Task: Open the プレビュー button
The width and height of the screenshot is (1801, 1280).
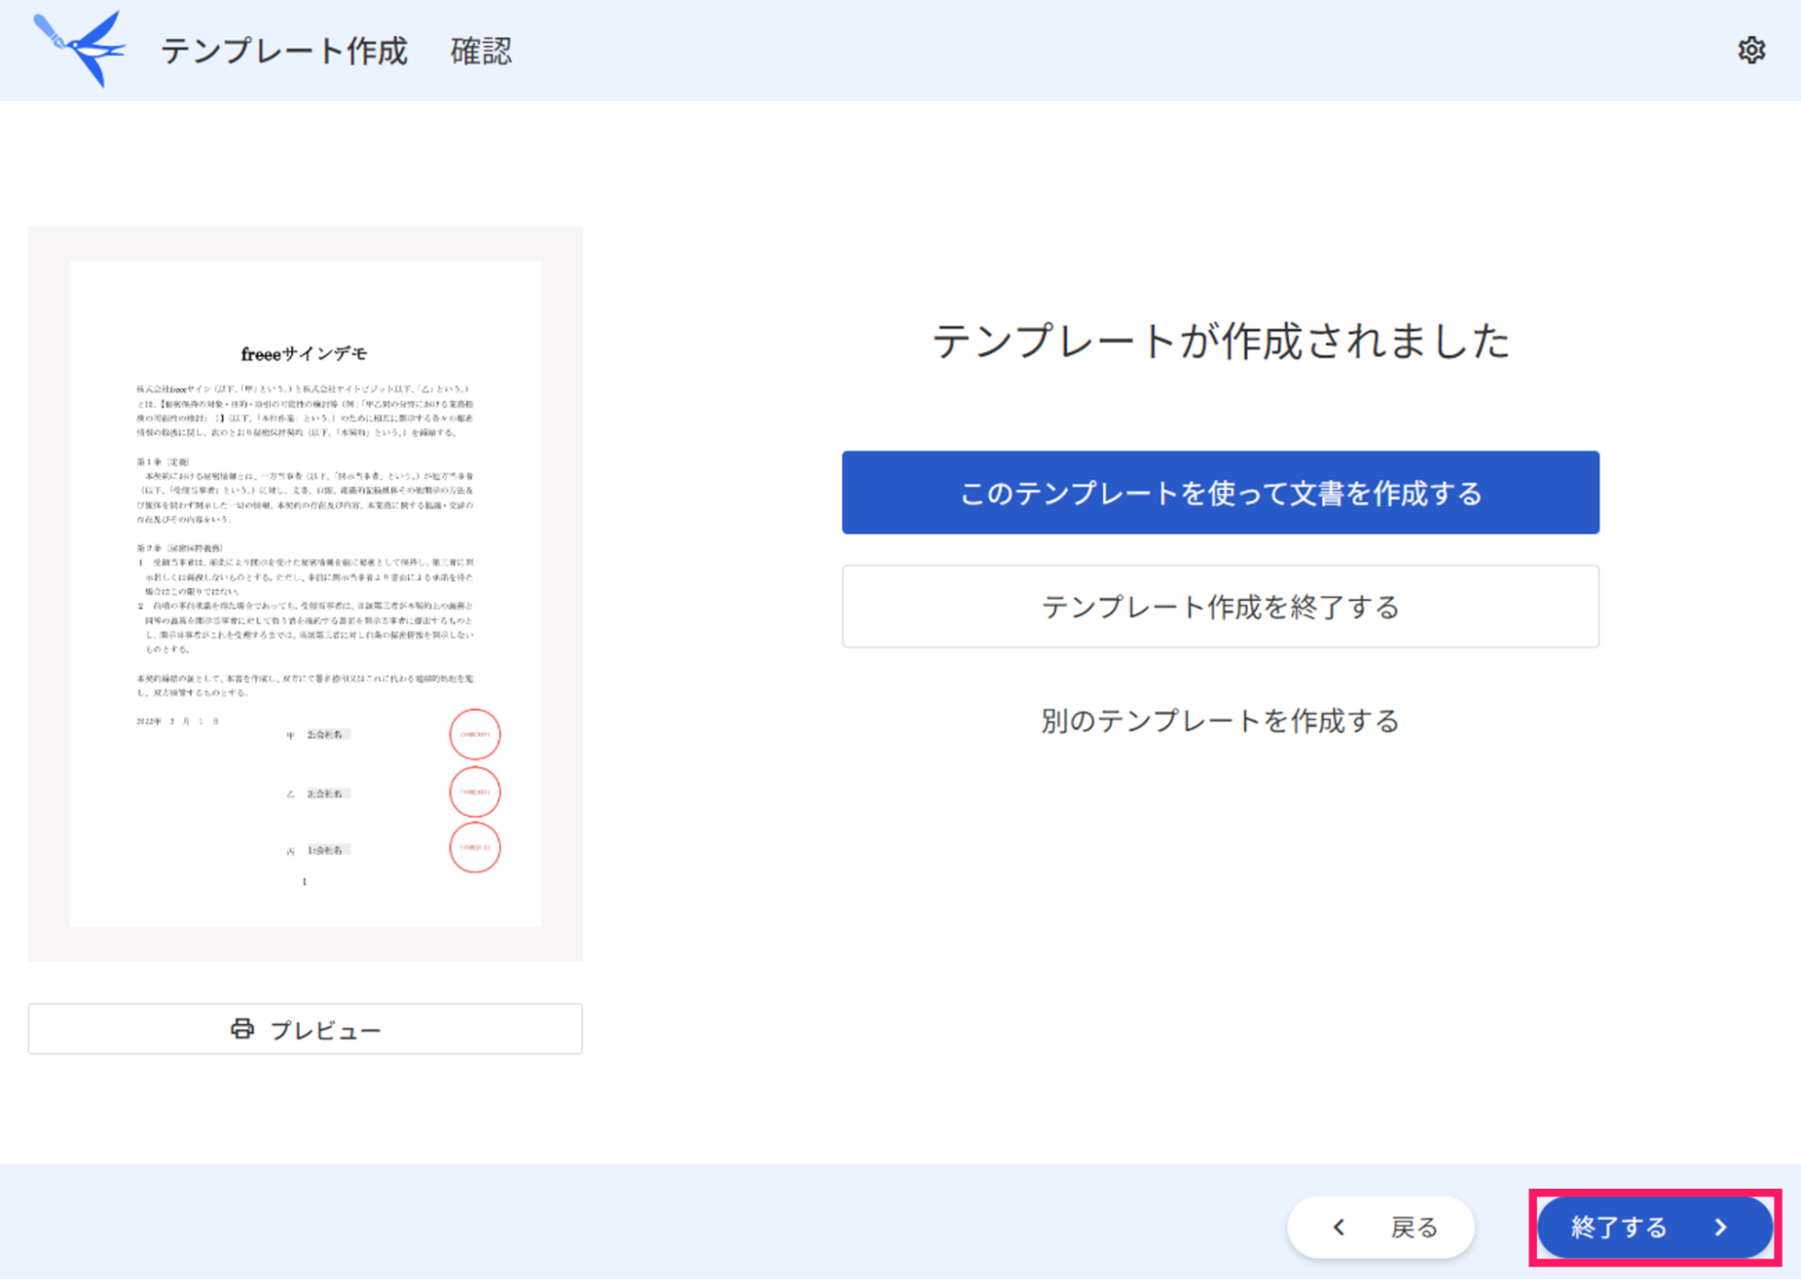Action: [x=305, y=1029]
